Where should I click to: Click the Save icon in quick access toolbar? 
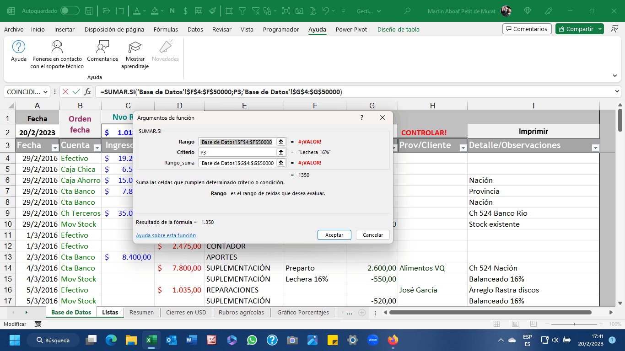point(89,11)
